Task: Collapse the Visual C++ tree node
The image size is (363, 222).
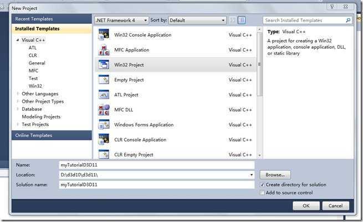Action: pyautogui.click(x=17, y=40)
